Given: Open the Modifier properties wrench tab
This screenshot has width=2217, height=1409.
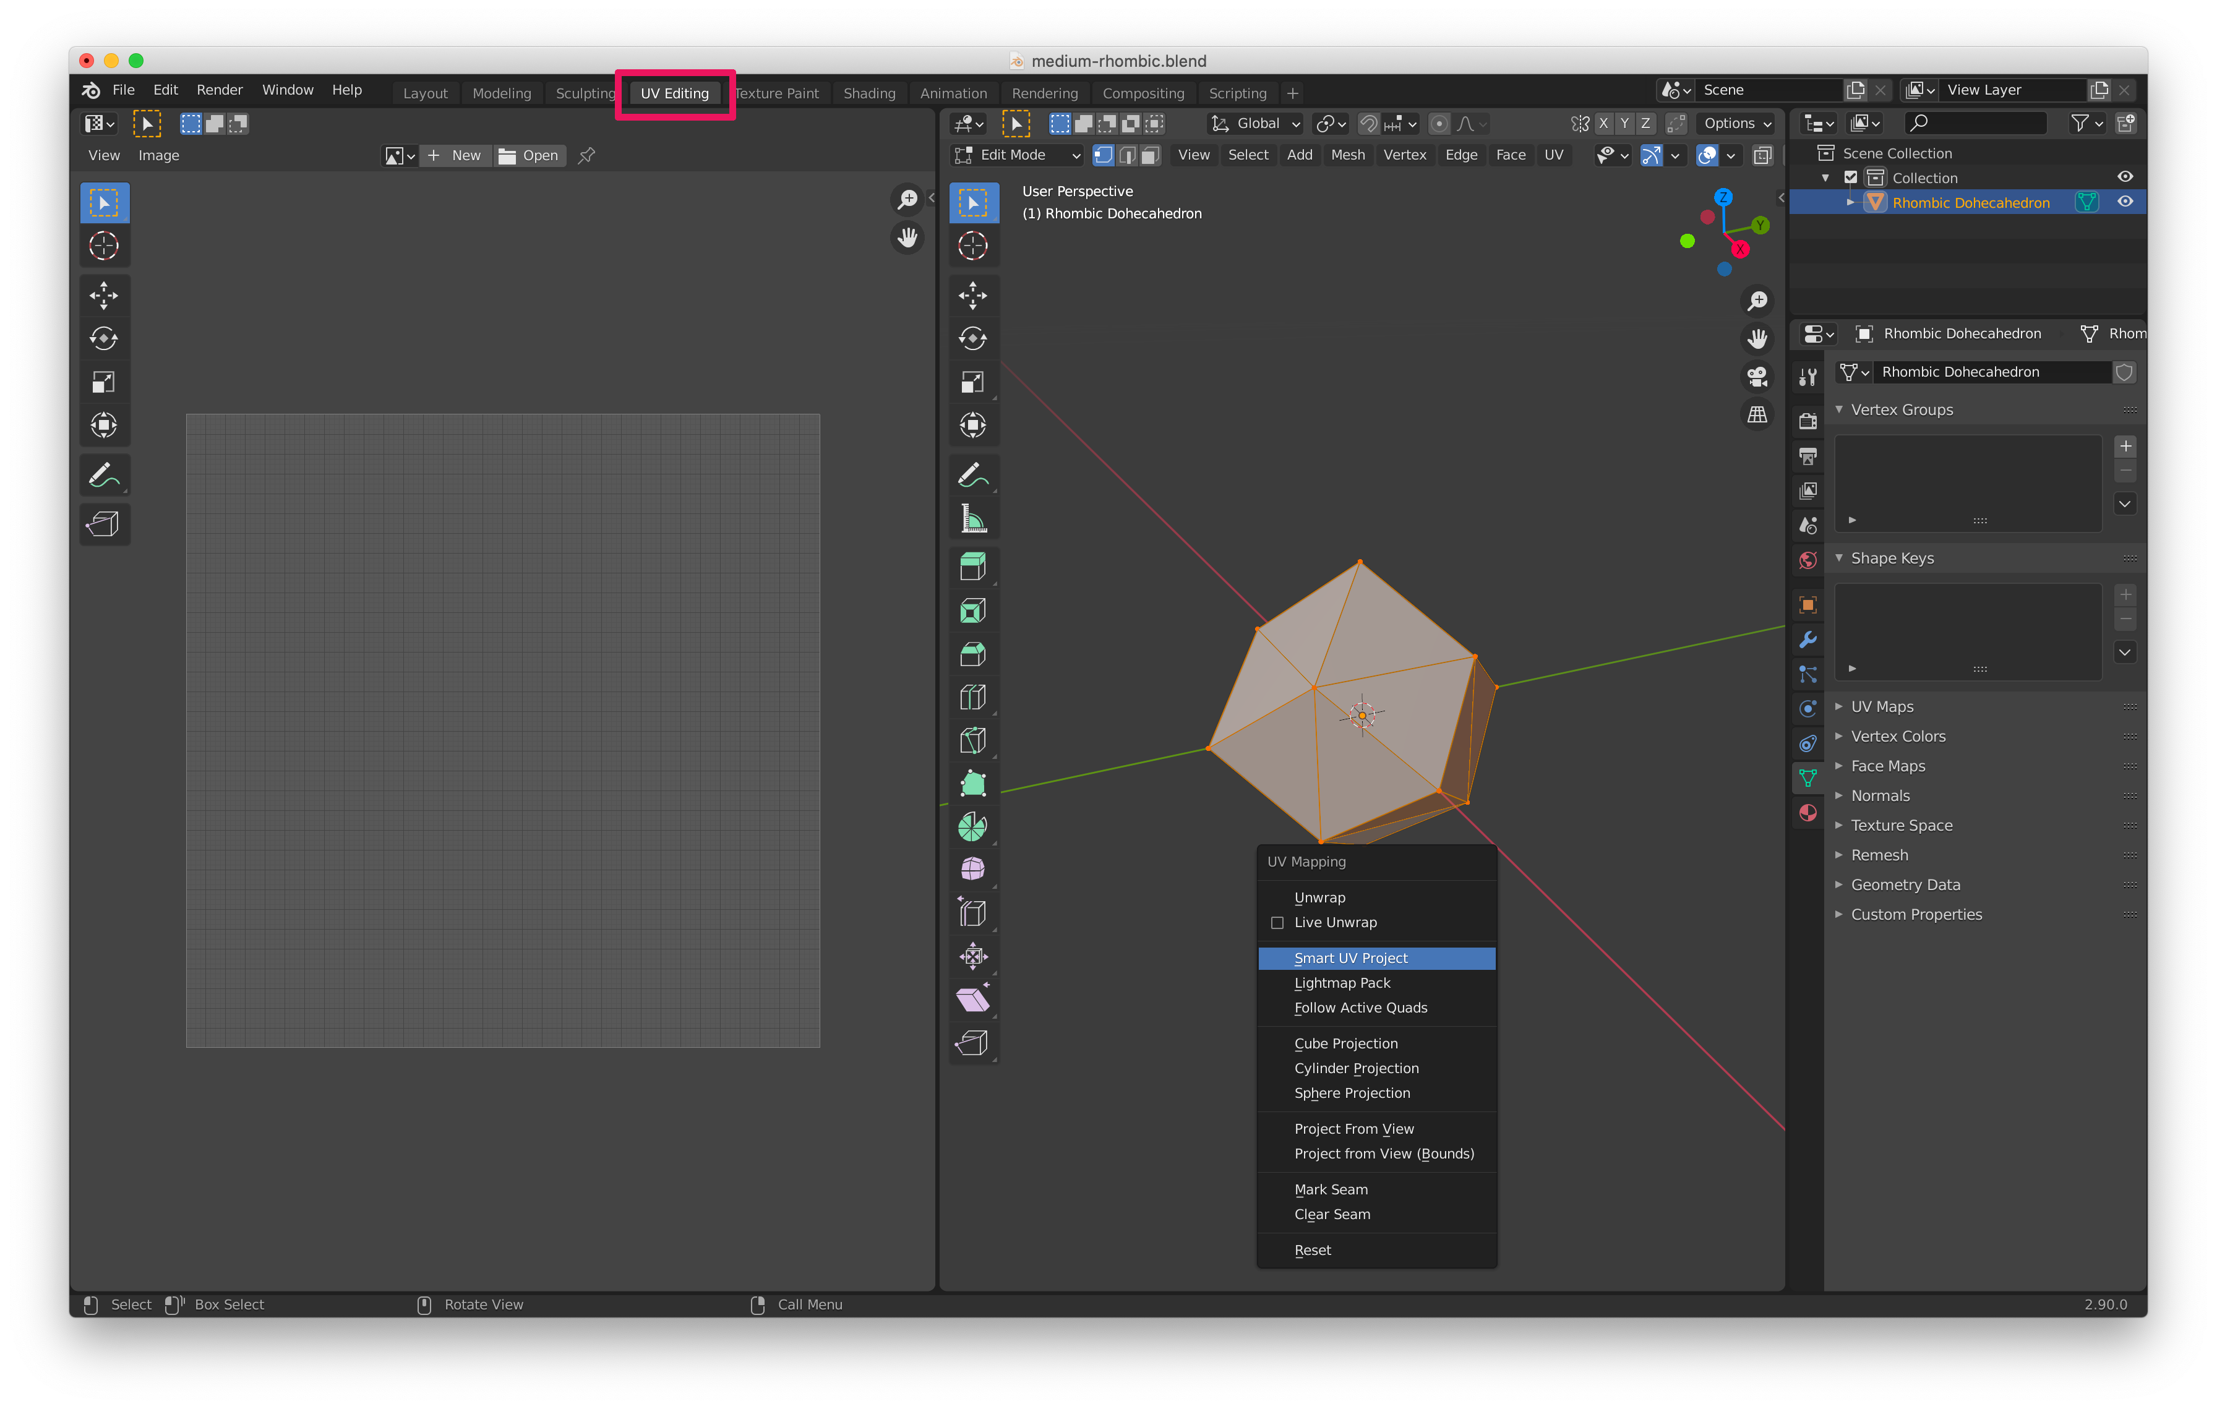Looking at the screenshot, I should point(1807,640).
